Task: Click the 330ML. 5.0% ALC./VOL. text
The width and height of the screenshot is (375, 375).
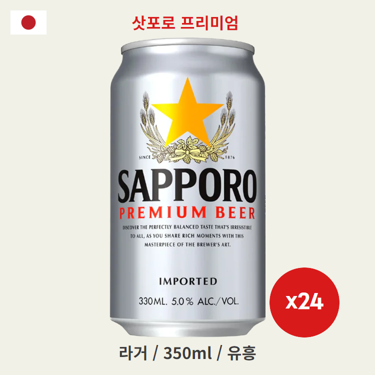Action: pyautogui.click(x=188, y=301)
